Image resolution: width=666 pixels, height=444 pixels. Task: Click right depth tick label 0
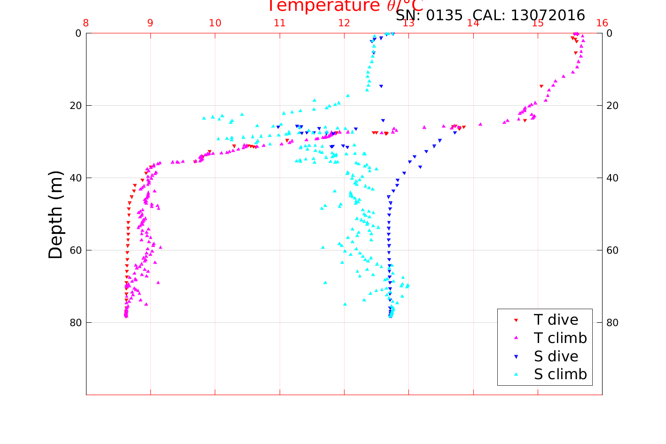coord(610,33)
